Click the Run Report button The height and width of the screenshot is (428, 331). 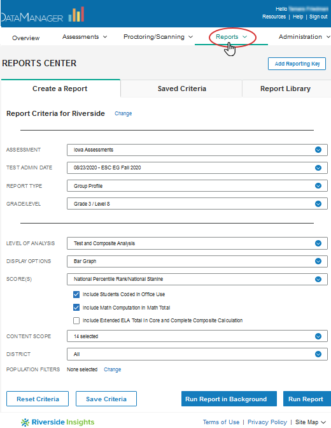pyautogui.click(x=307, y=399)
